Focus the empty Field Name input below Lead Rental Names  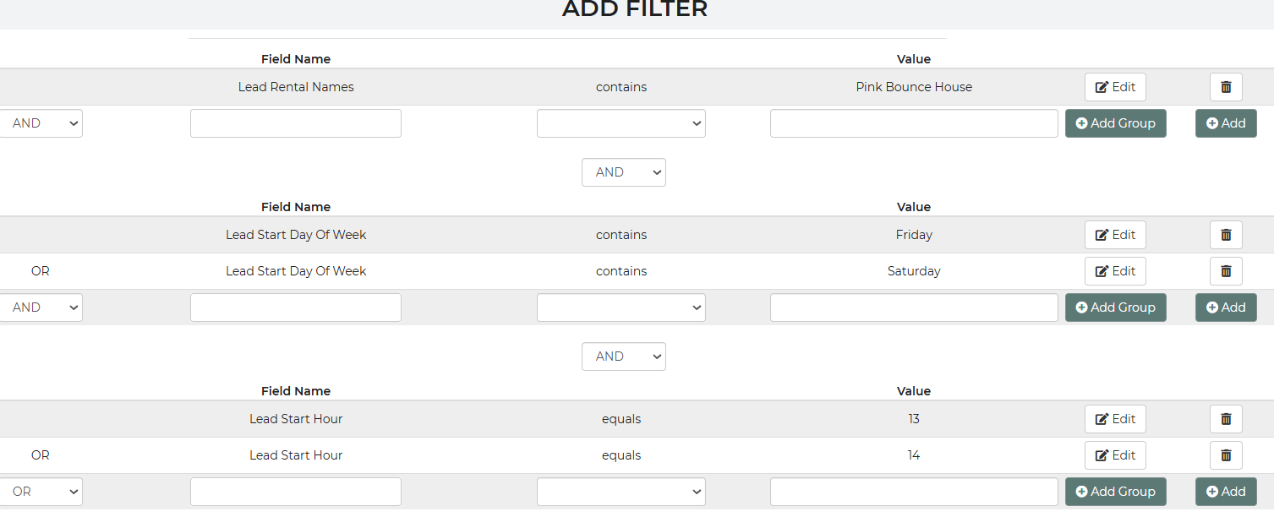click(x=296, y=123)
